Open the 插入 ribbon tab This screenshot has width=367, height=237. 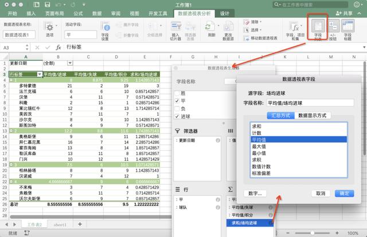[x=31, y=14]
